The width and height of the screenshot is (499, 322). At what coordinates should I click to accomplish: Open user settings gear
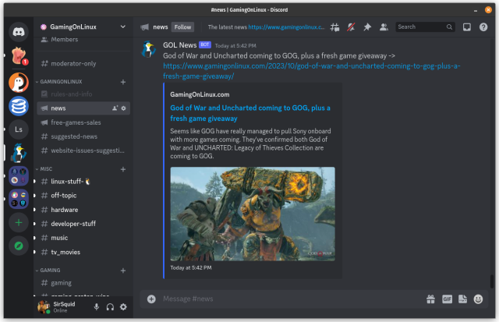(123, 306)
